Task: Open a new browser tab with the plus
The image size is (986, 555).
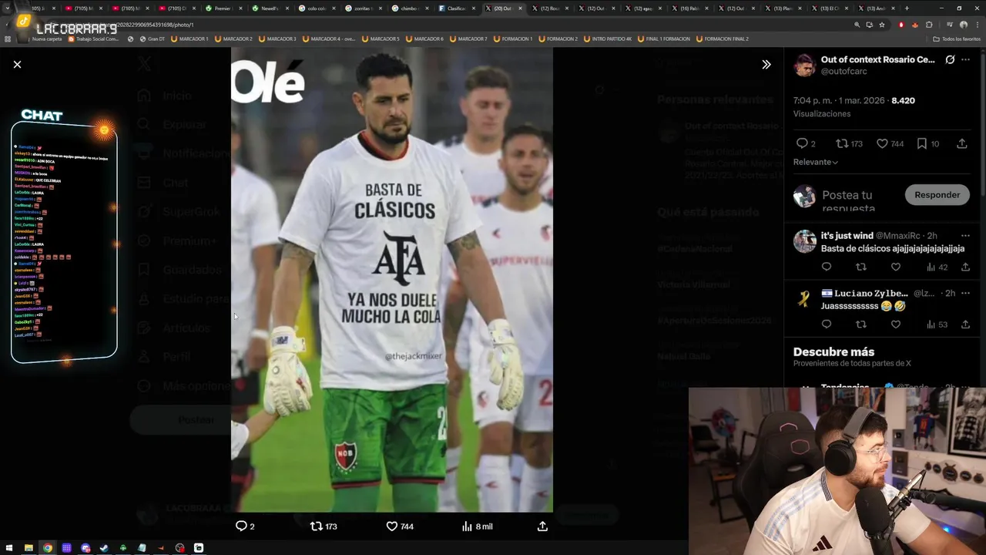Action: point(907,8)
